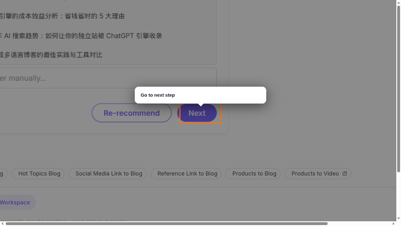
Task: Select the Hot Topics Blog chip
Action: click(x=38, y=174)
